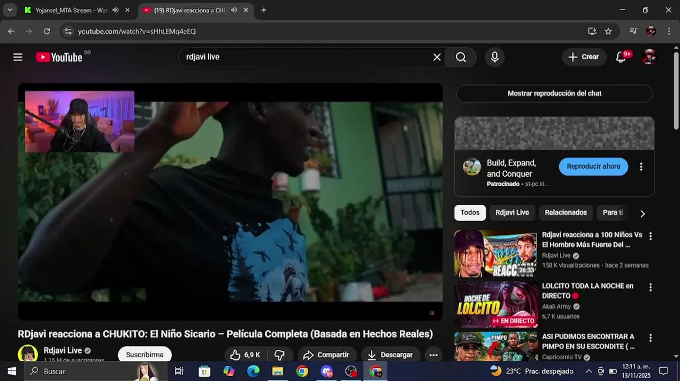
Task: Open Chrome profile avatar
Action: (x=651, y=31)
